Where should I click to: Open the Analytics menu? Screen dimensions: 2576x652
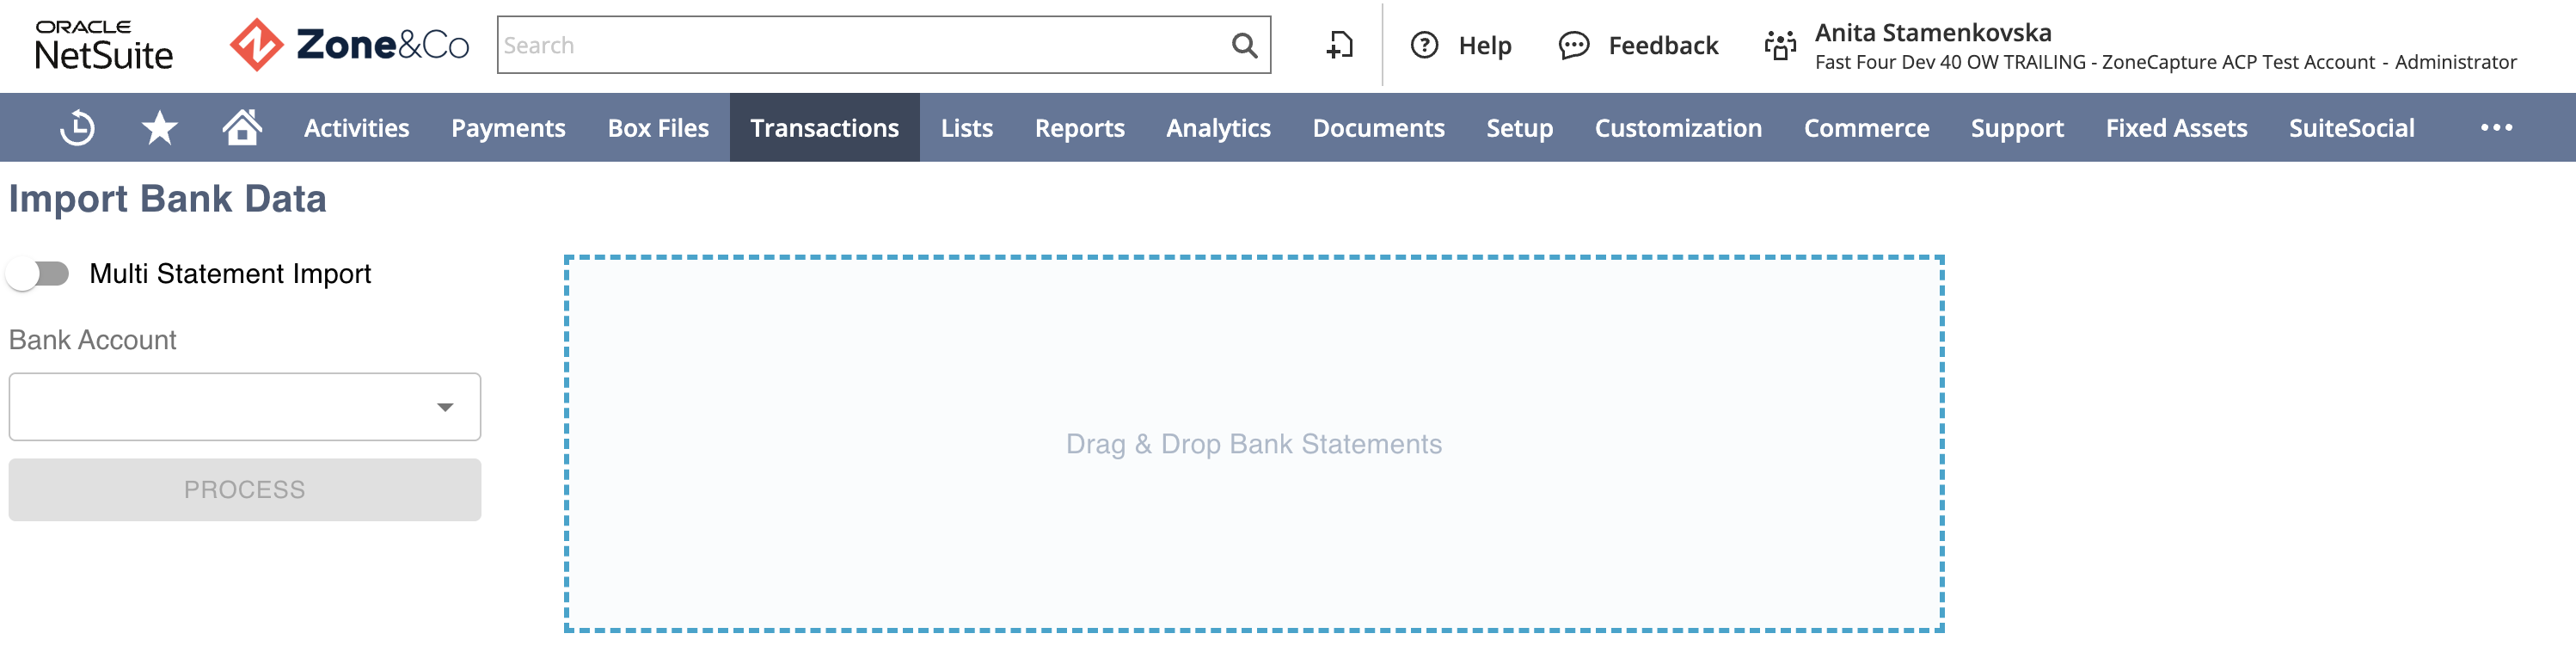[x=1218, y=128]
